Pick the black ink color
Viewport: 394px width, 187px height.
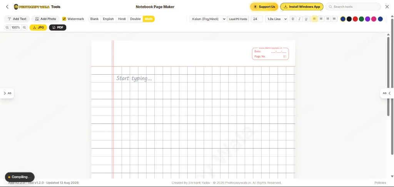[349, 19]
